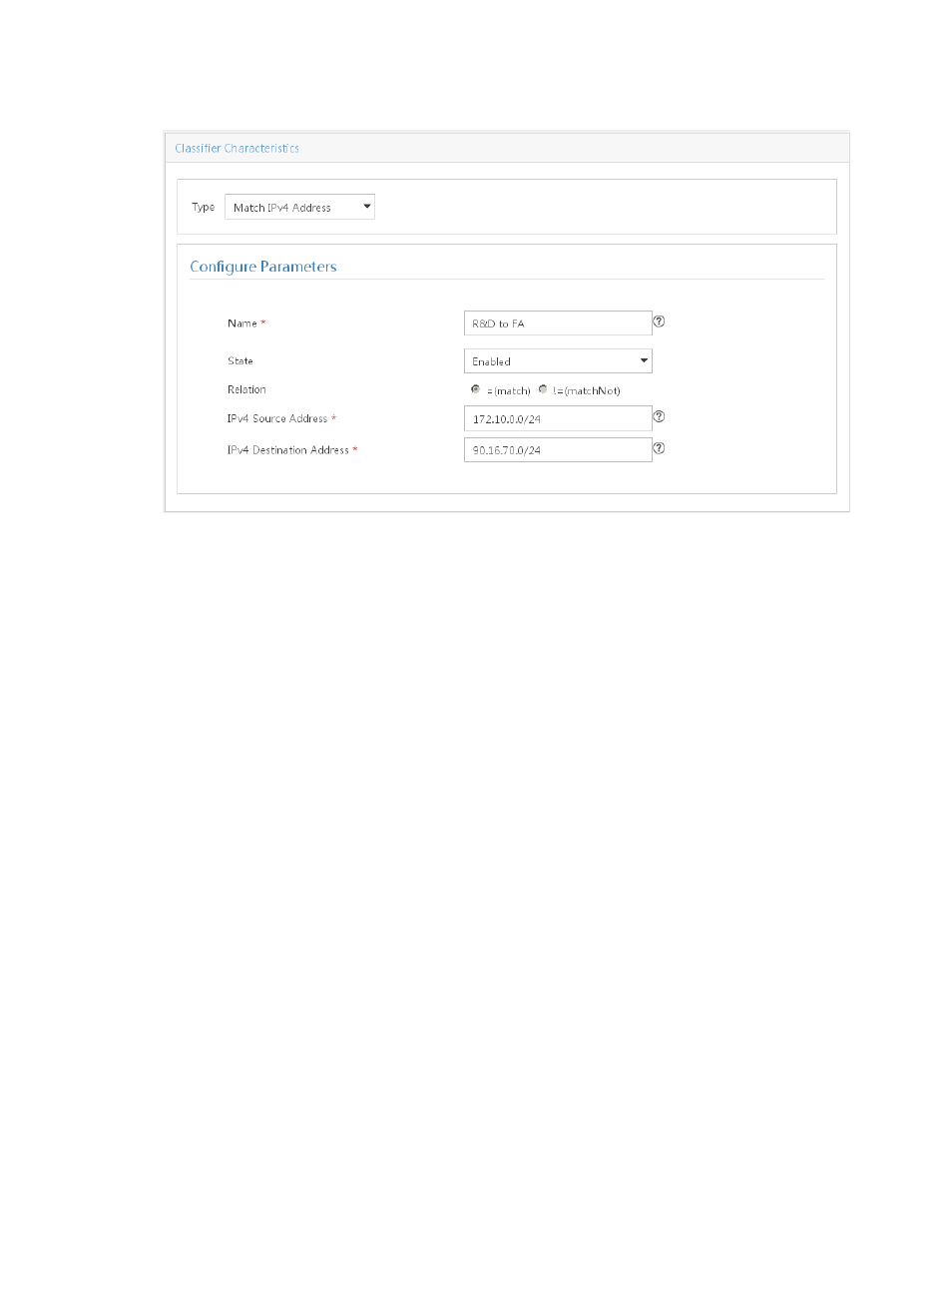
Task: Focus the Name field containing R&D to FA
Action: click(x=557, y=323)
